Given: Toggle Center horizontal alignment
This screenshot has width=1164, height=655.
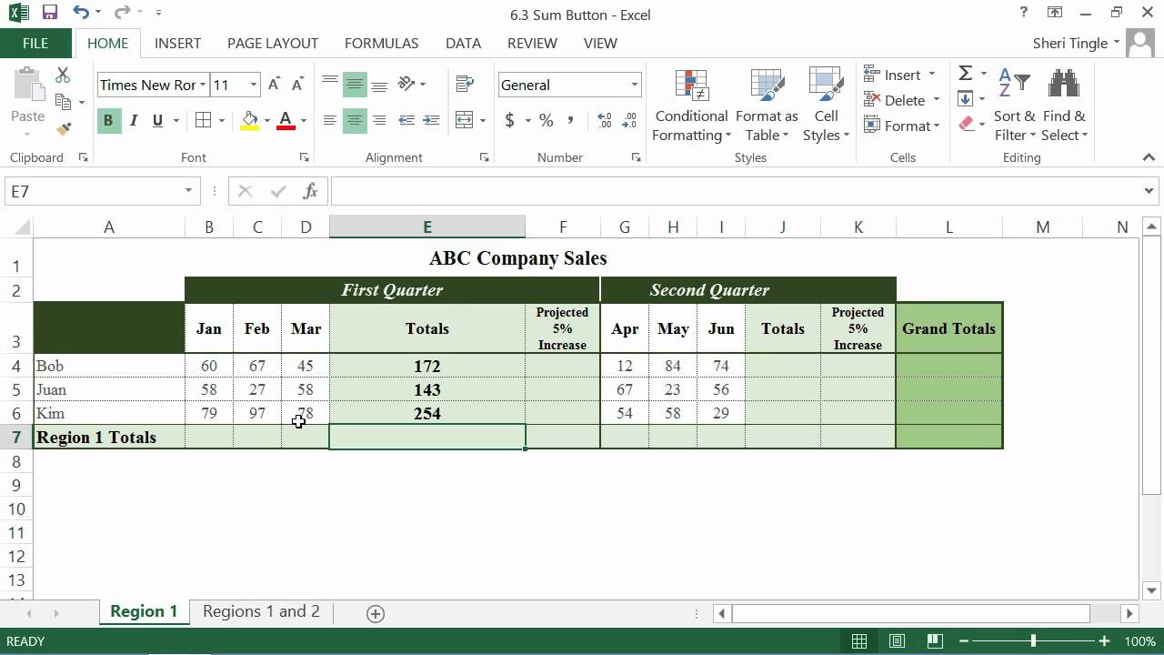Looking at the screenshot, I should 355,120.
